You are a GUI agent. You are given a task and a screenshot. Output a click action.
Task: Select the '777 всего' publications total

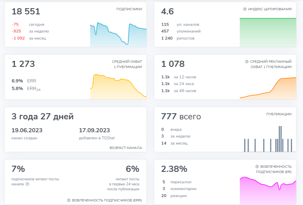(181, 116)
